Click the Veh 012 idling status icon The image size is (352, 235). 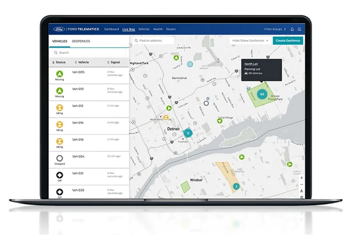(x=59, y=108)
